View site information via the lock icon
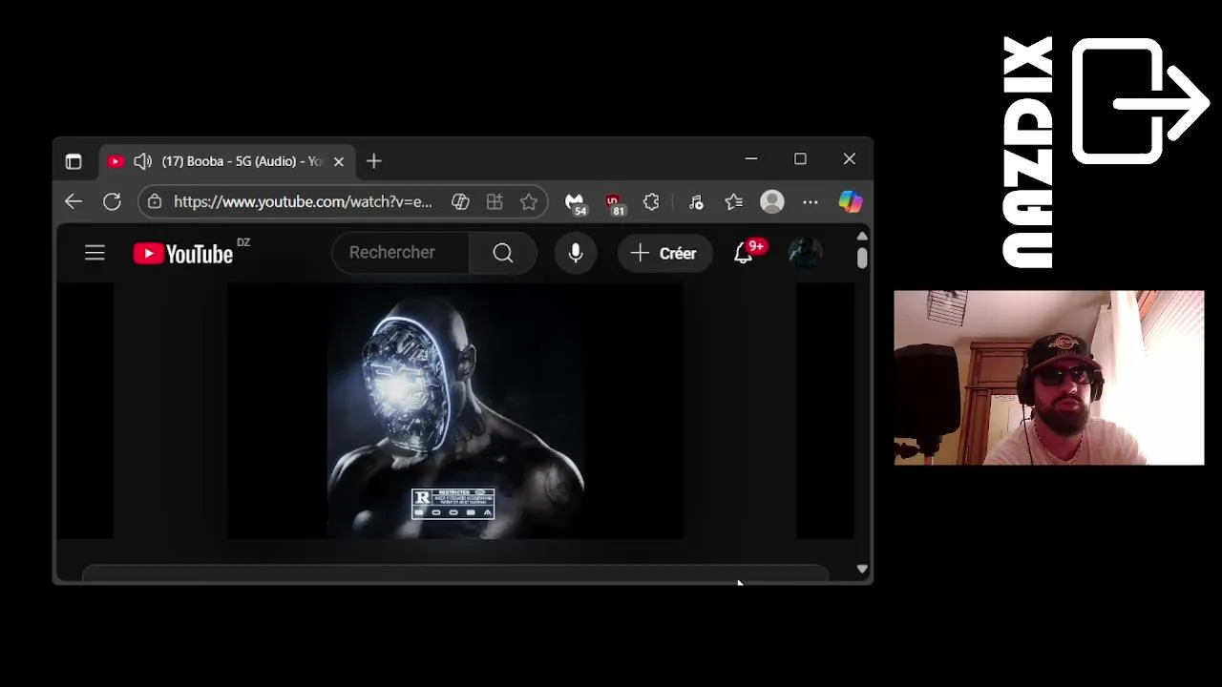This screenshot has height=687, width=1222. [155, 201]
